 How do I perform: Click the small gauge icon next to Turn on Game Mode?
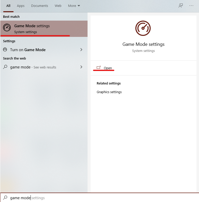point(5,50)
